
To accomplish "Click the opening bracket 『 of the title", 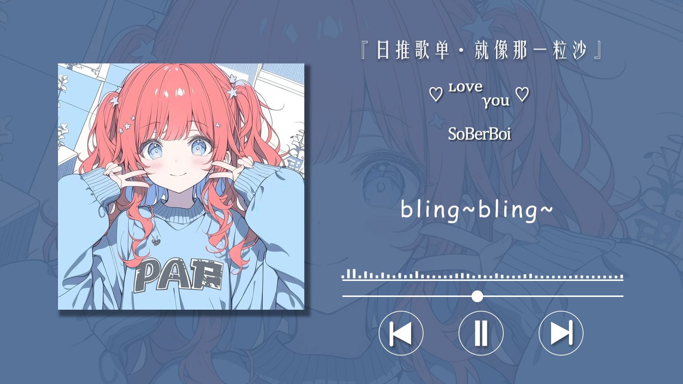I will [x=364, y=50].
